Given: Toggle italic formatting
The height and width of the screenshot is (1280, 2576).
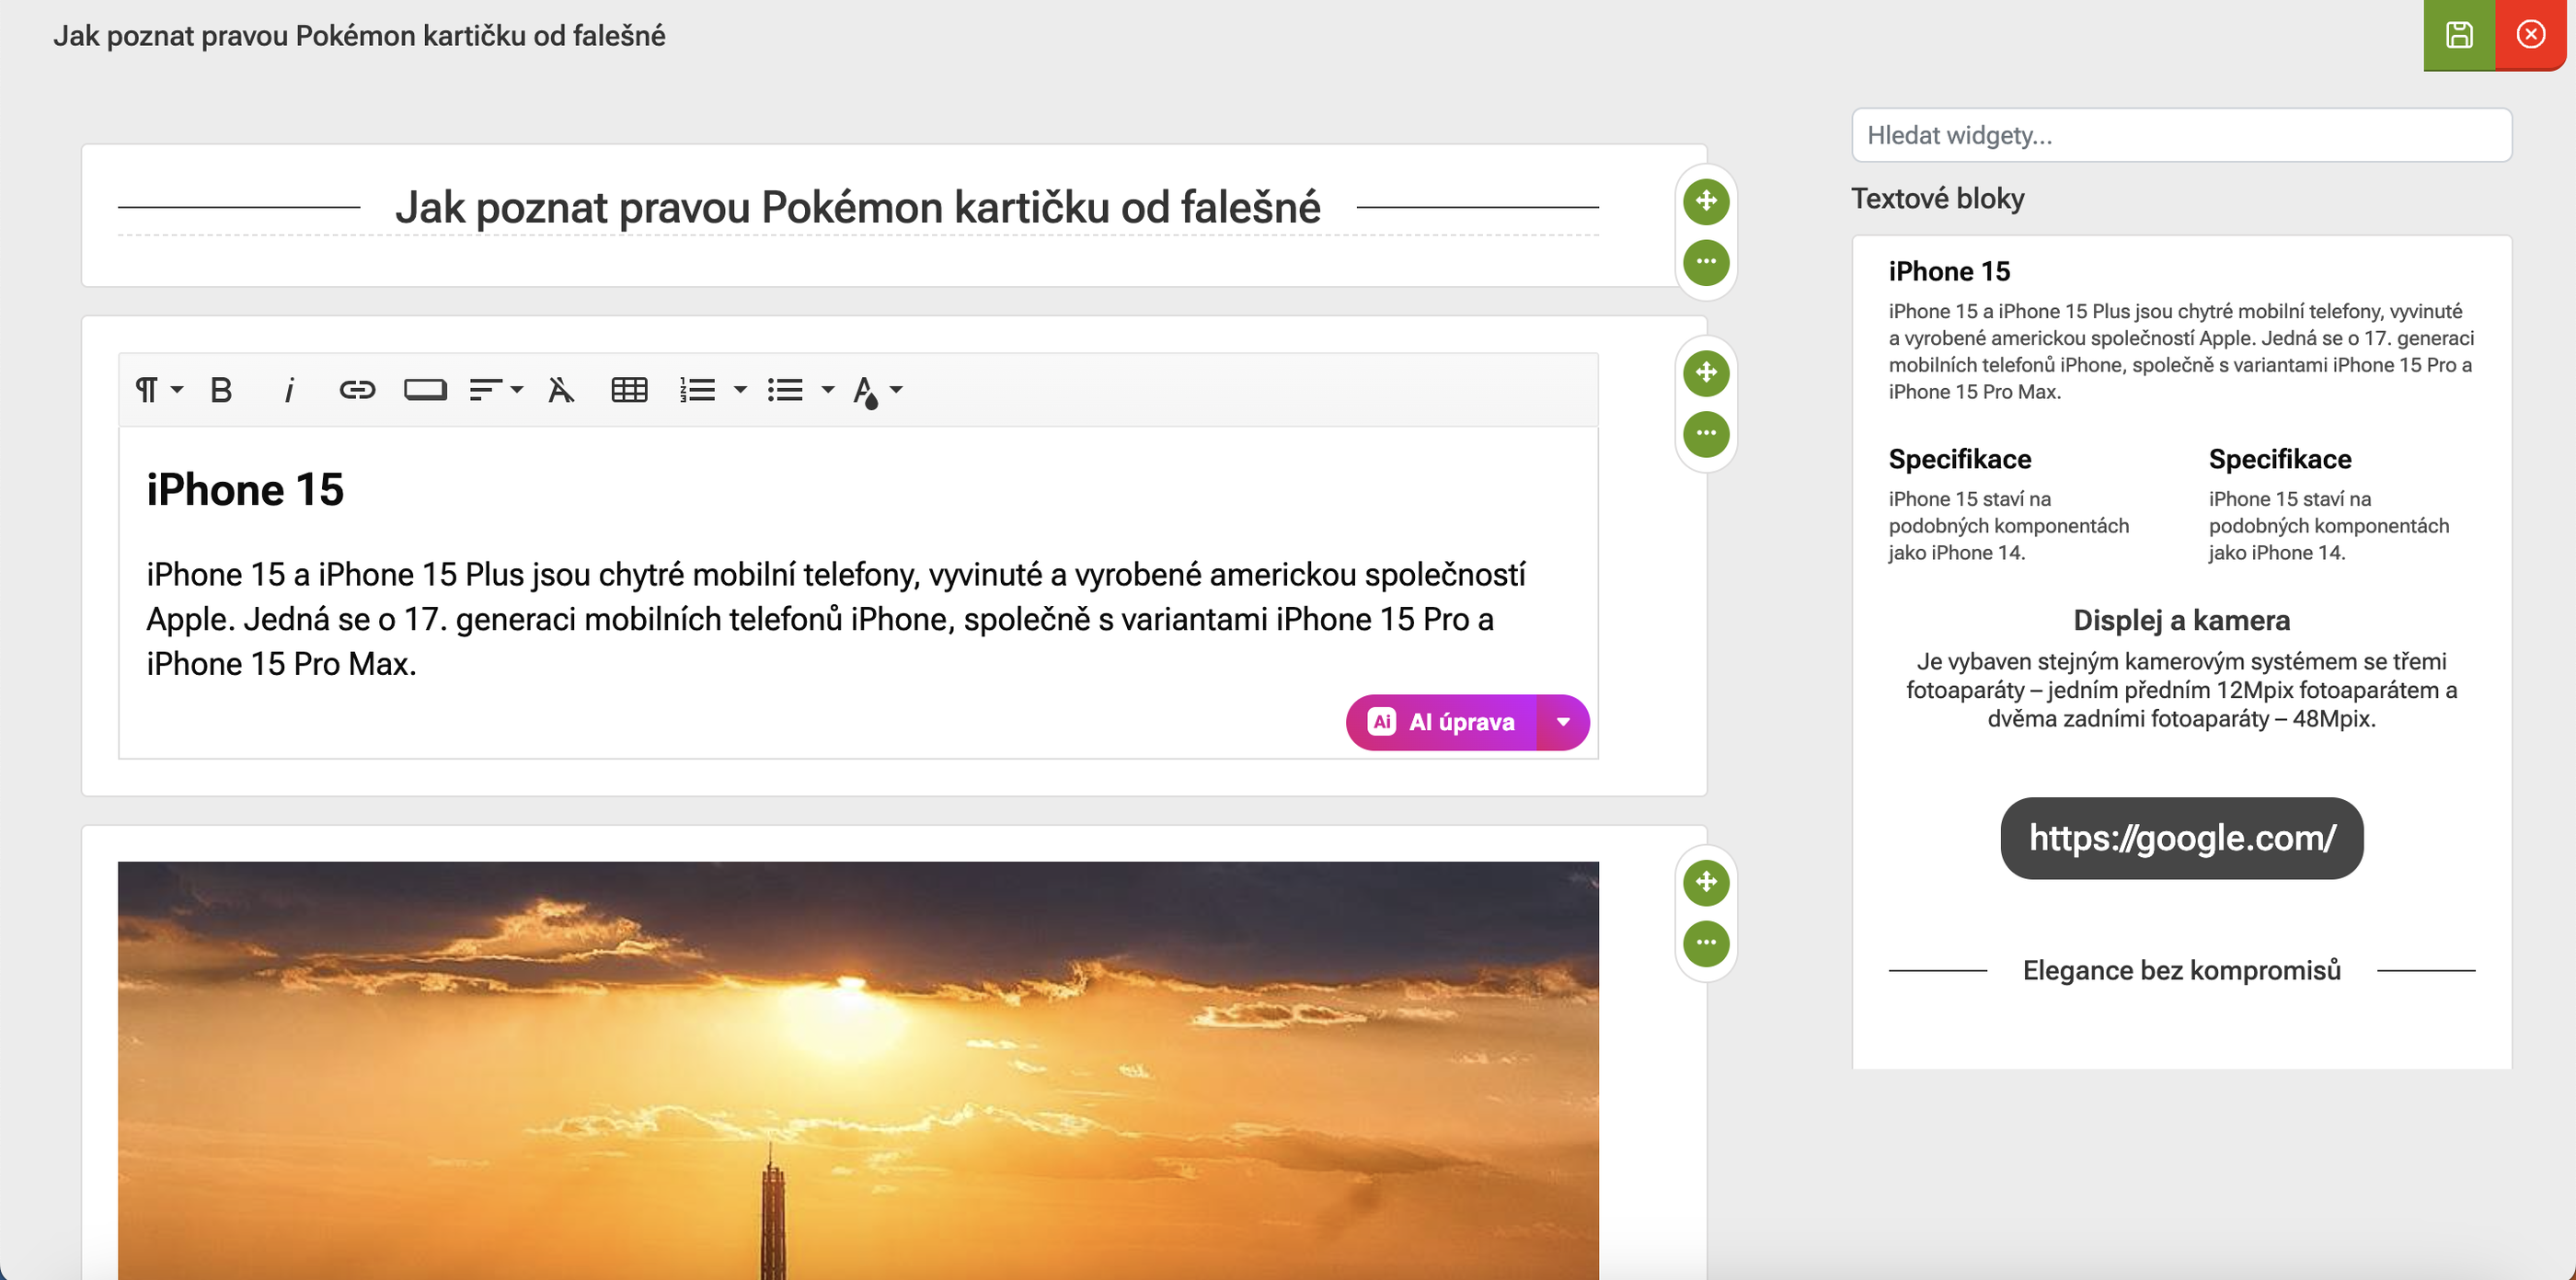Looking at the screenshot, I should (289, 390).
